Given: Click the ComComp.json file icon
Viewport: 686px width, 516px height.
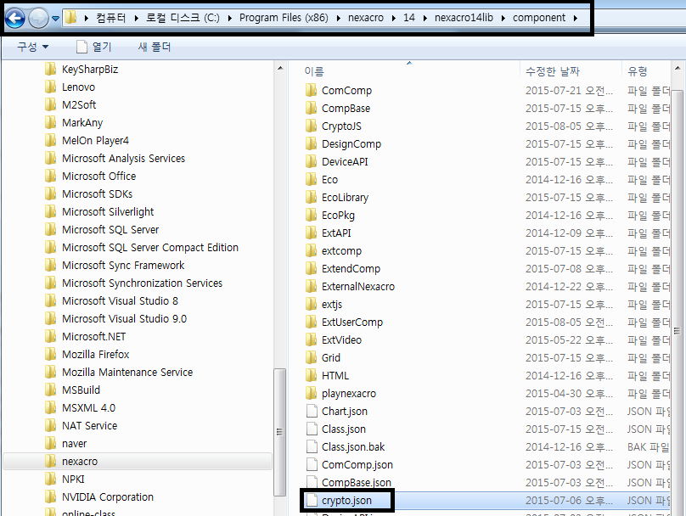Looking at the screenshot, I should click(312, 465).
